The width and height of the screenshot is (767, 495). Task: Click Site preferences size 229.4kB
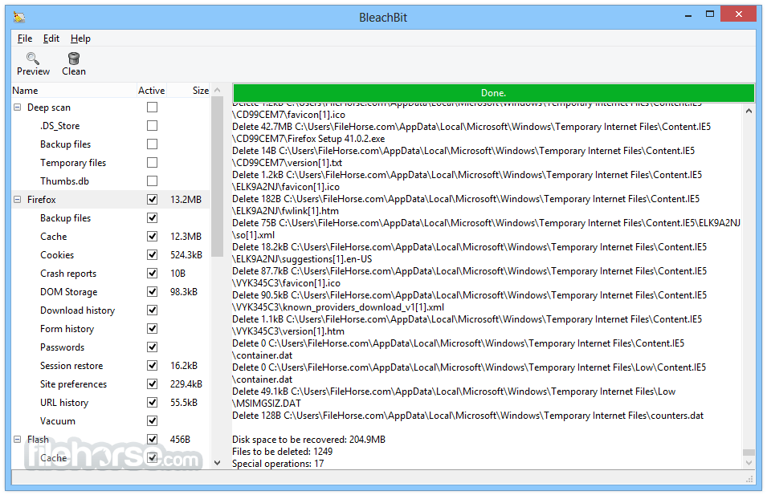[186, 384]
